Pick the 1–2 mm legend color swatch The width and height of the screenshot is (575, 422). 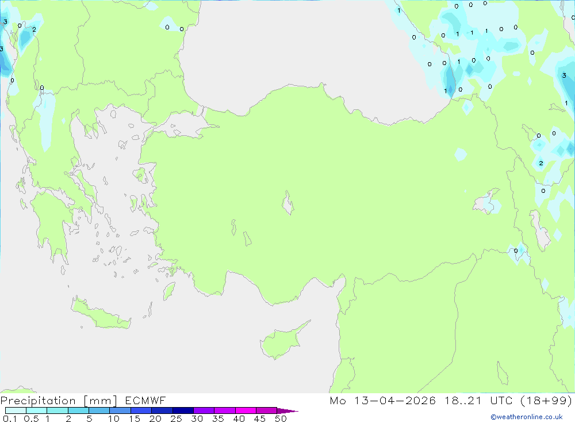57,410
